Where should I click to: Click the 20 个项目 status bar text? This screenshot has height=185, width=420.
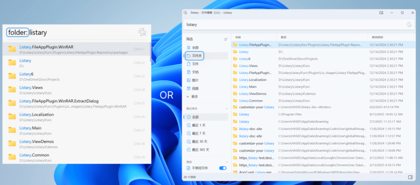[190, 177]
